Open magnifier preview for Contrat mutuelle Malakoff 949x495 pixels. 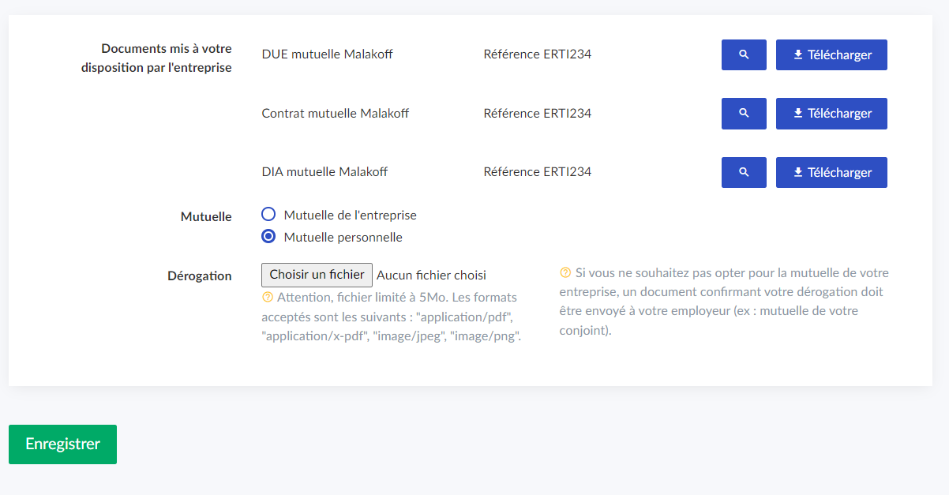pyautogui.click(x=744, y=114)
